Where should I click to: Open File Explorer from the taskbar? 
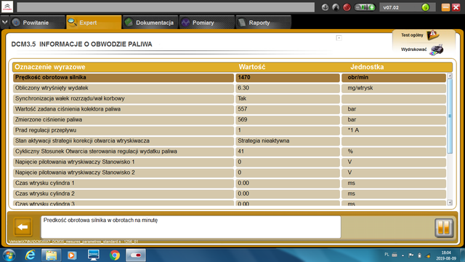coord(51,255)
